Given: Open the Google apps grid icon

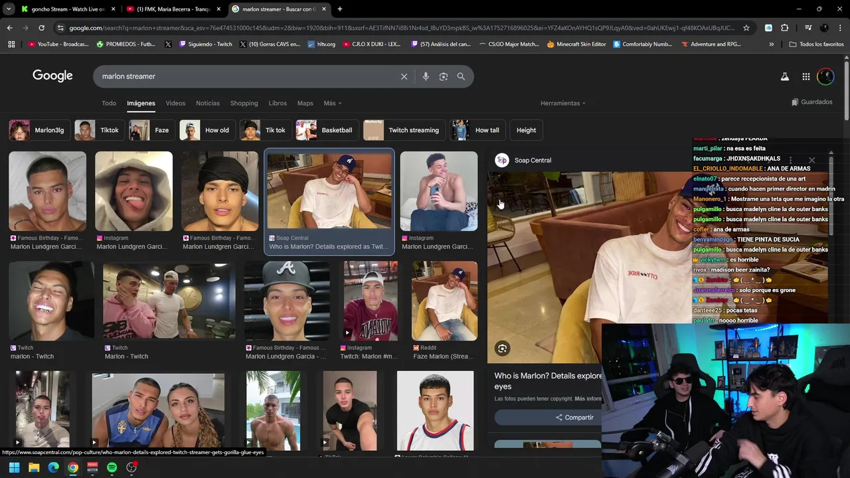Looking at the screenshot, I should click(806, 77).
